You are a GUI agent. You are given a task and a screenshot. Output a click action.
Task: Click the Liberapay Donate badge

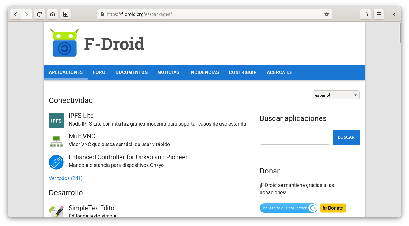pos(333,208)
